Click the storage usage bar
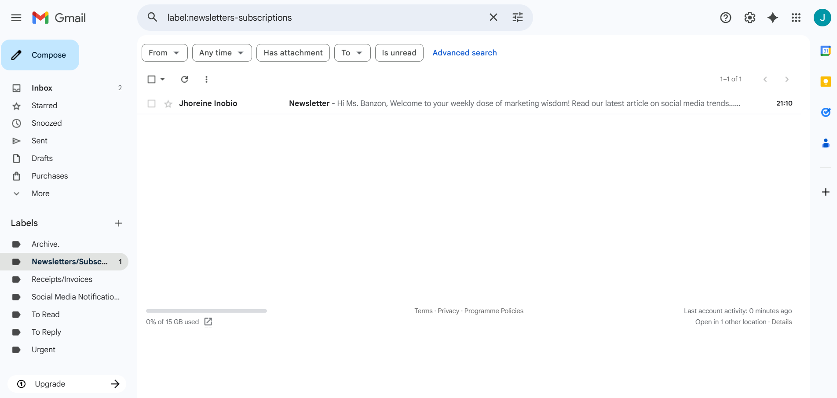The image size is (837, 398). point(206,311)
